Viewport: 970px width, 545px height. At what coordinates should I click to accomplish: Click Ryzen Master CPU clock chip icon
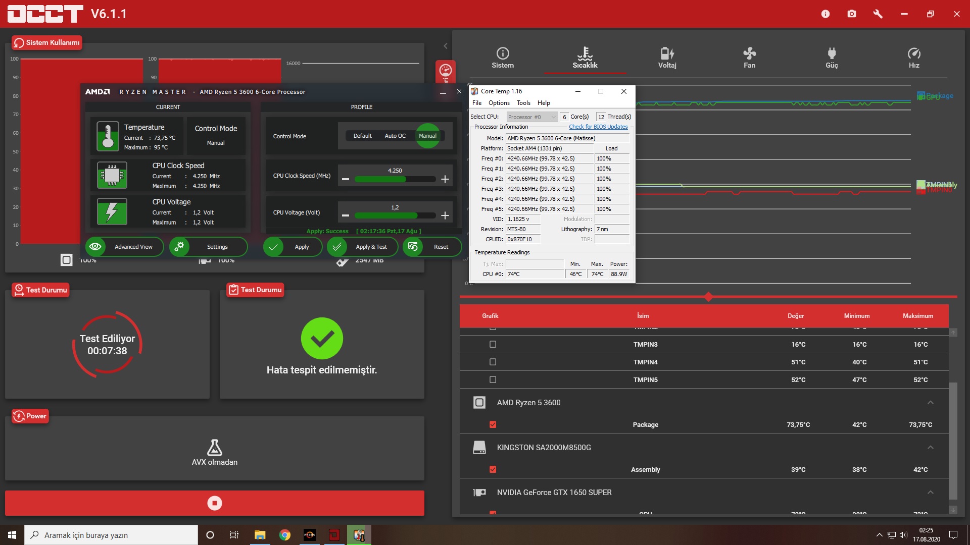coord(112,175)
